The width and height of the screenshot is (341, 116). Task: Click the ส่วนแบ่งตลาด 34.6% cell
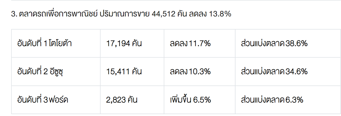point(274,72)
